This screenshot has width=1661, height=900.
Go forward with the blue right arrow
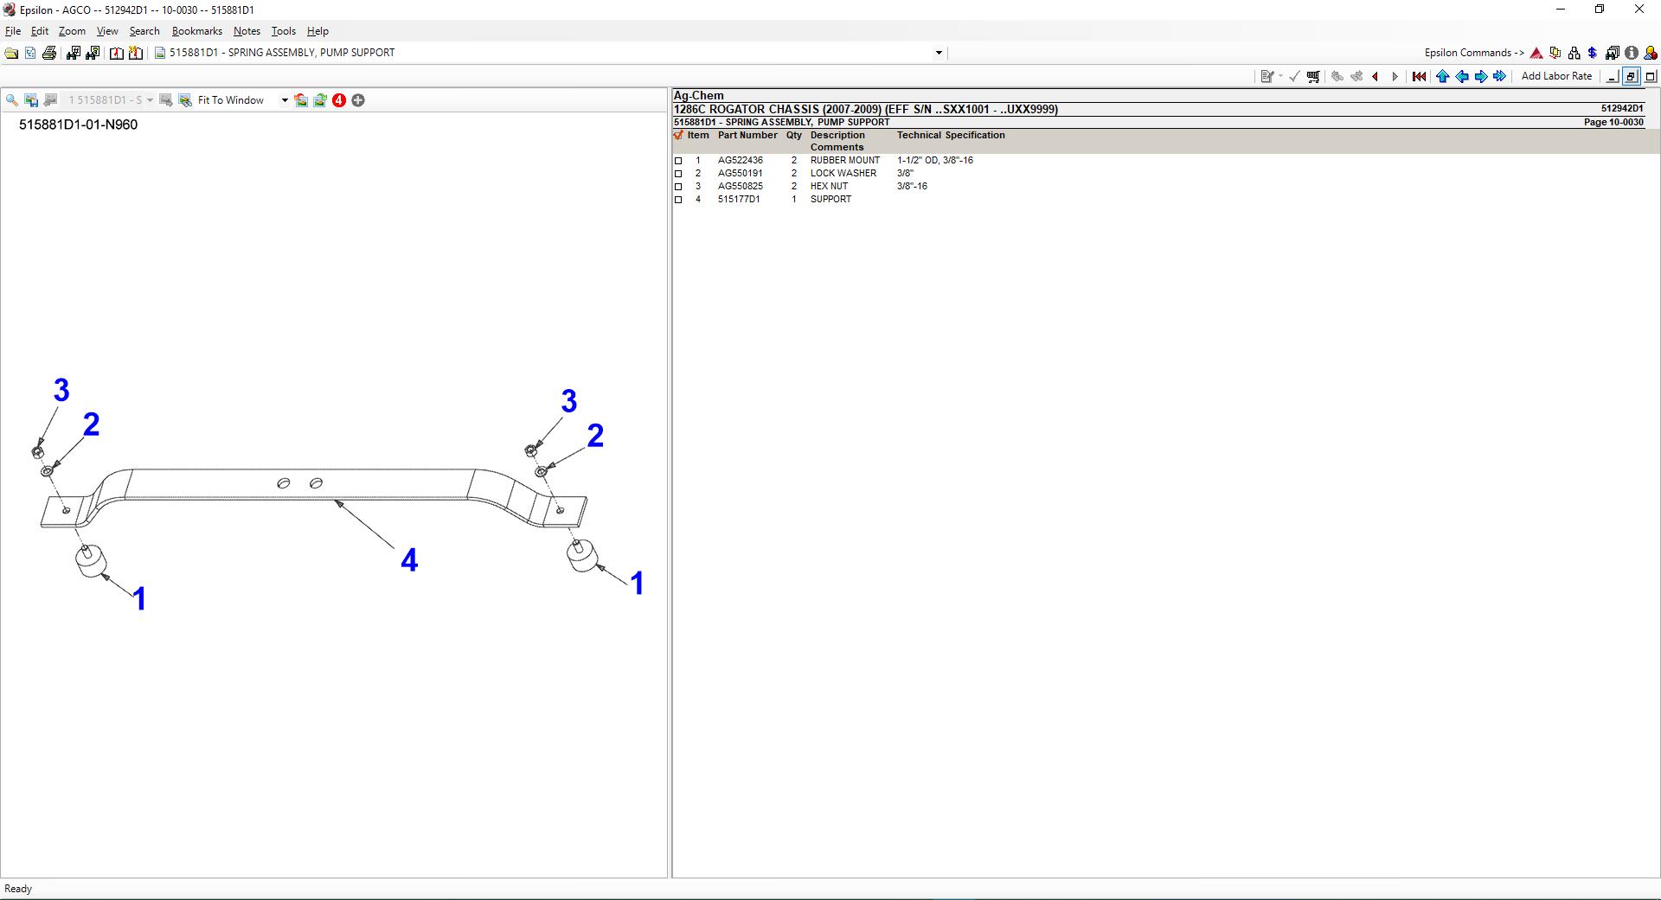[x=1481, y=76]
